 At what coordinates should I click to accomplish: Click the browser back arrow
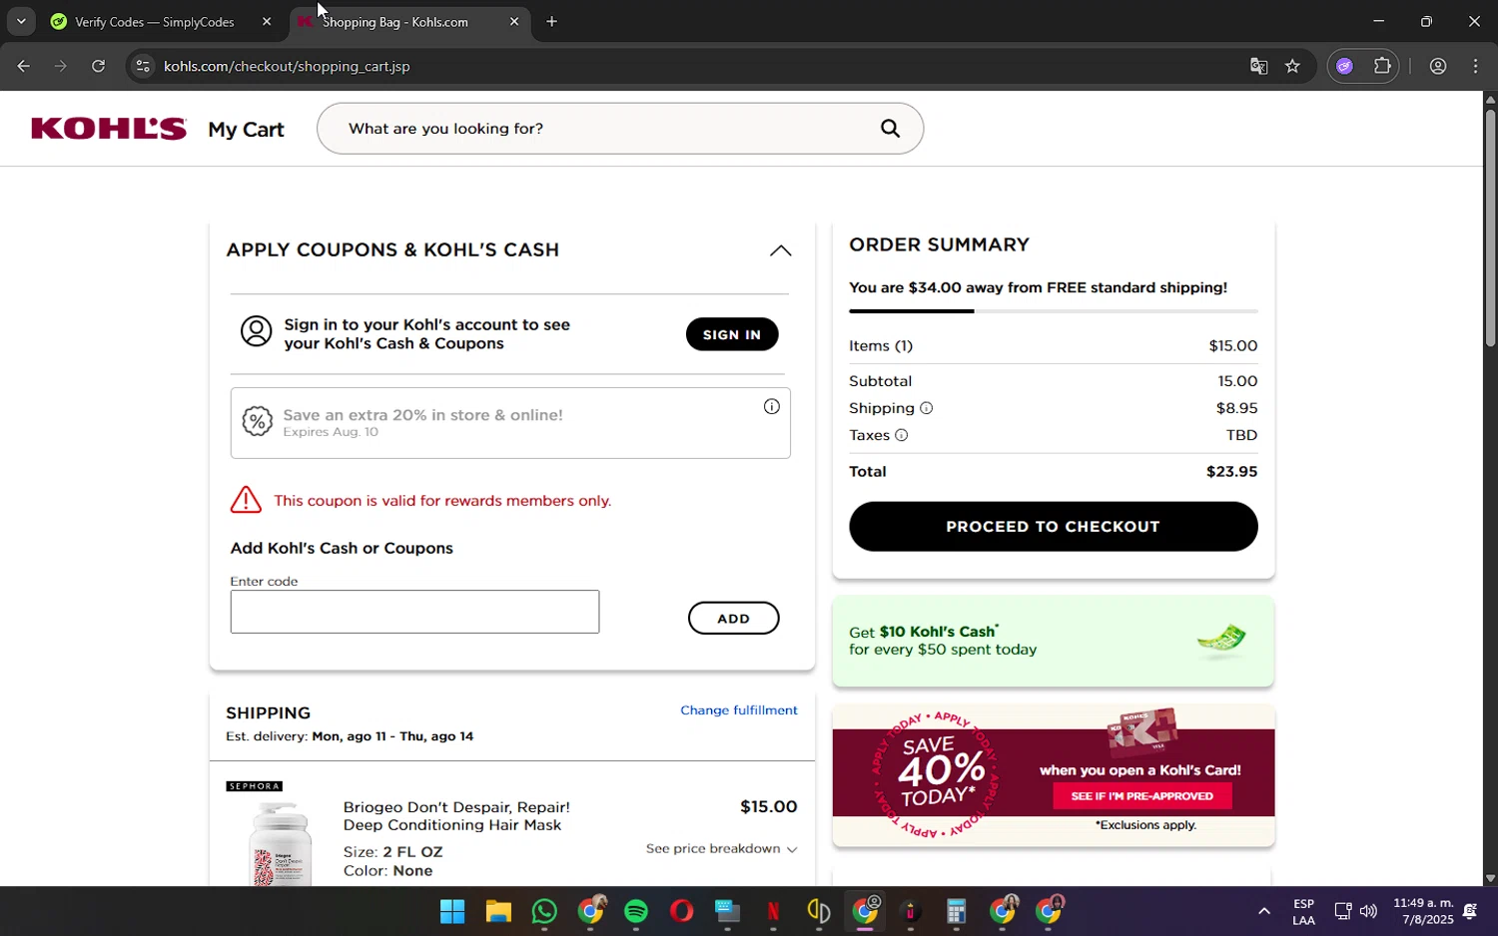click(23, 66)
